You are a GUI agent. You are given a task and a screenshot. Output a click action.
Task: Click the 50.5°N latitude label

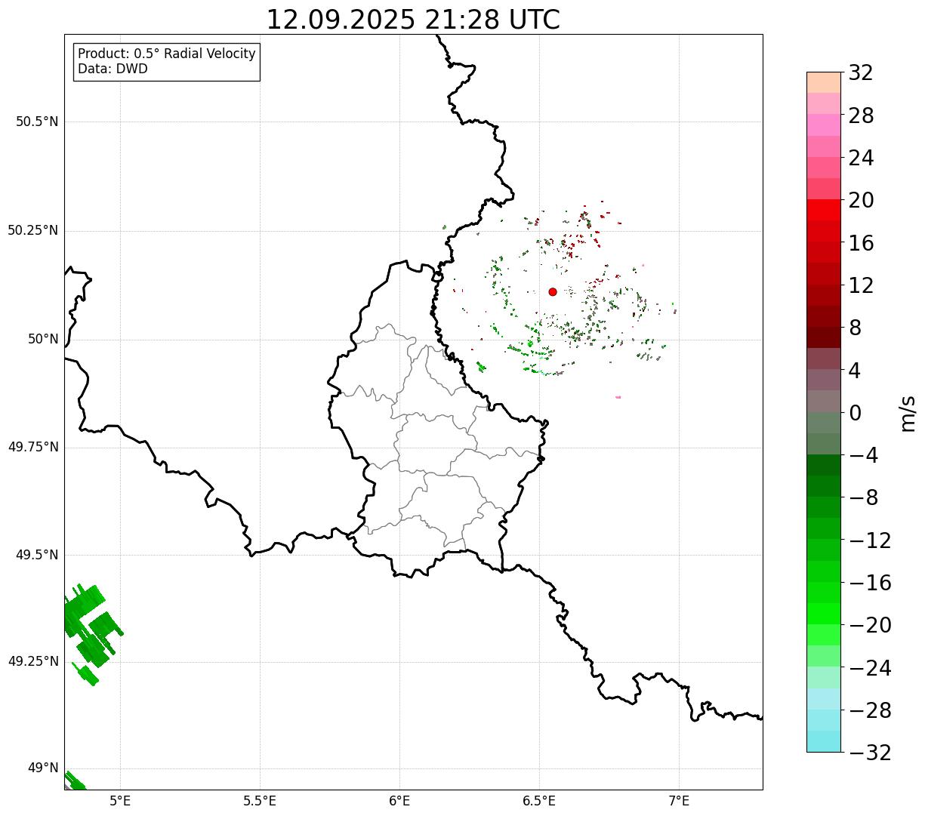[x=37, y=122]
